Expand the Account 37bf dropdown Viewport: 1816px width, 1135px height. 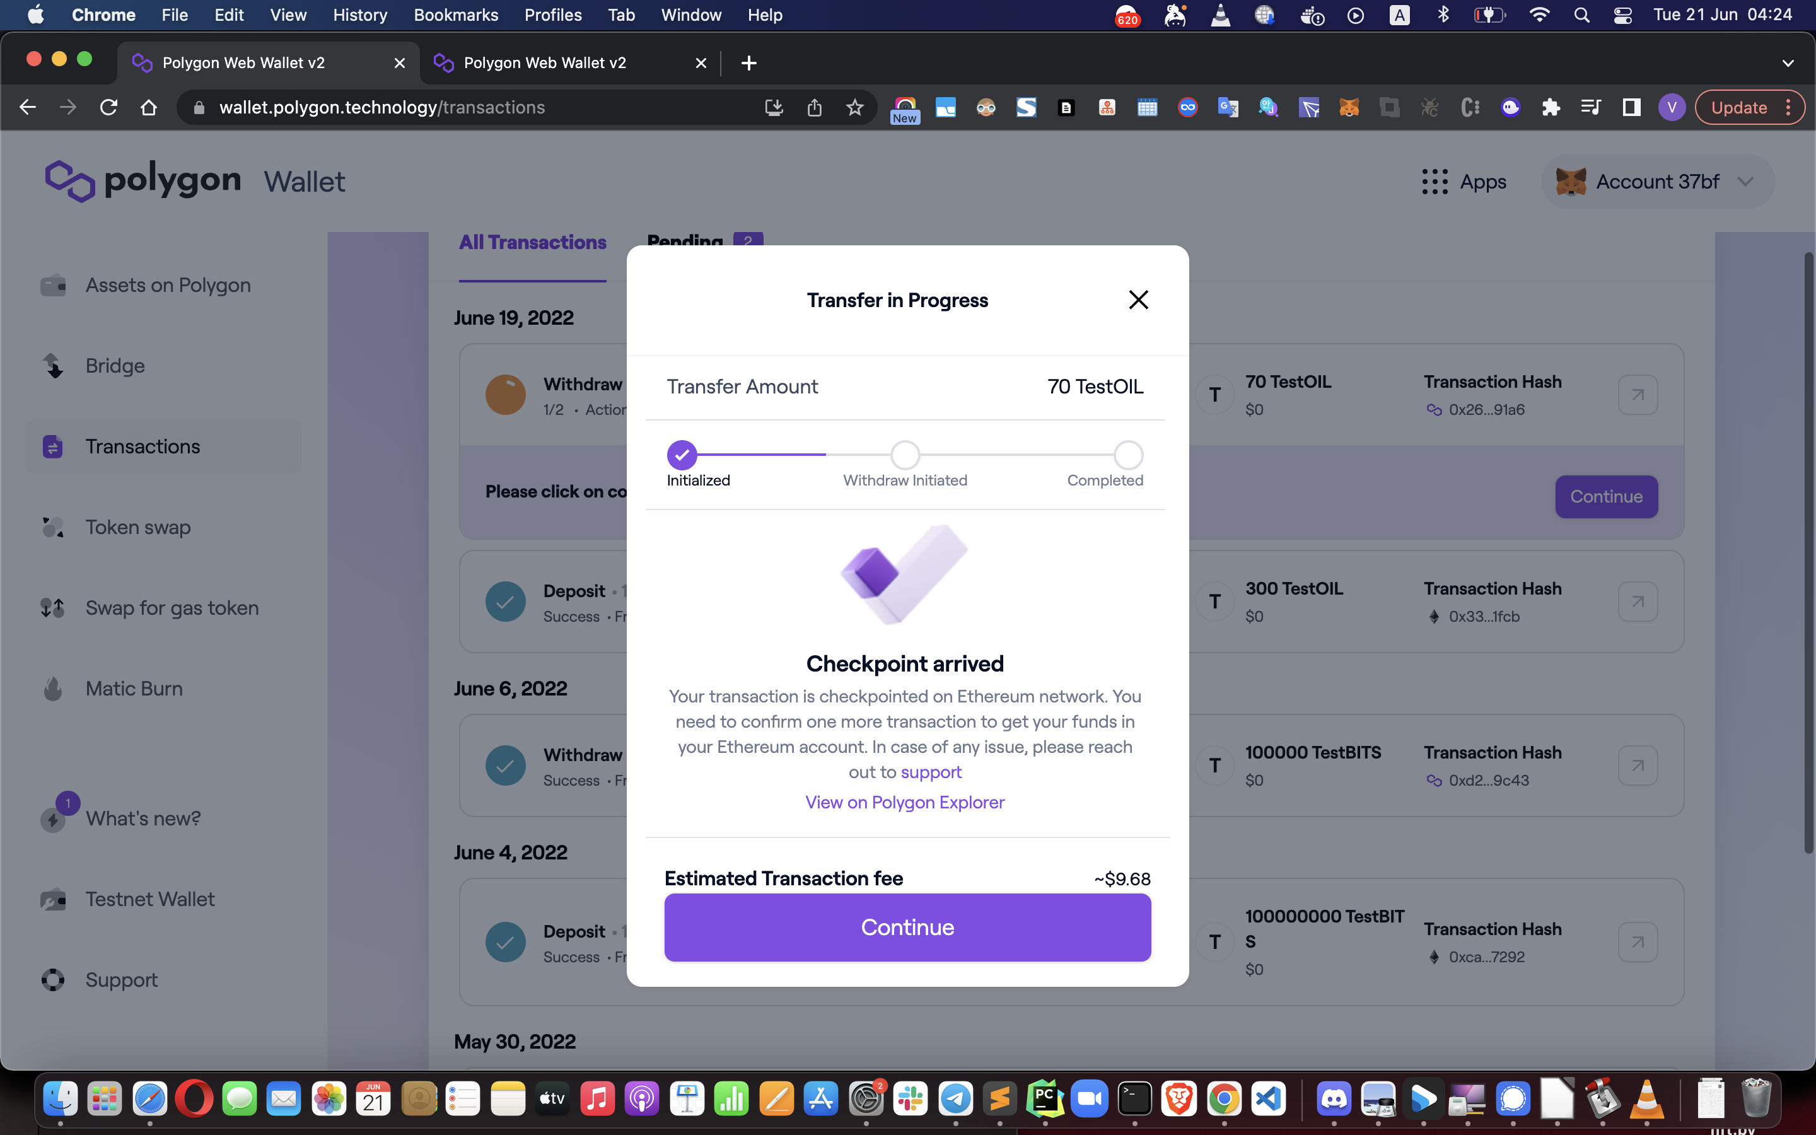click(1745, 182)
